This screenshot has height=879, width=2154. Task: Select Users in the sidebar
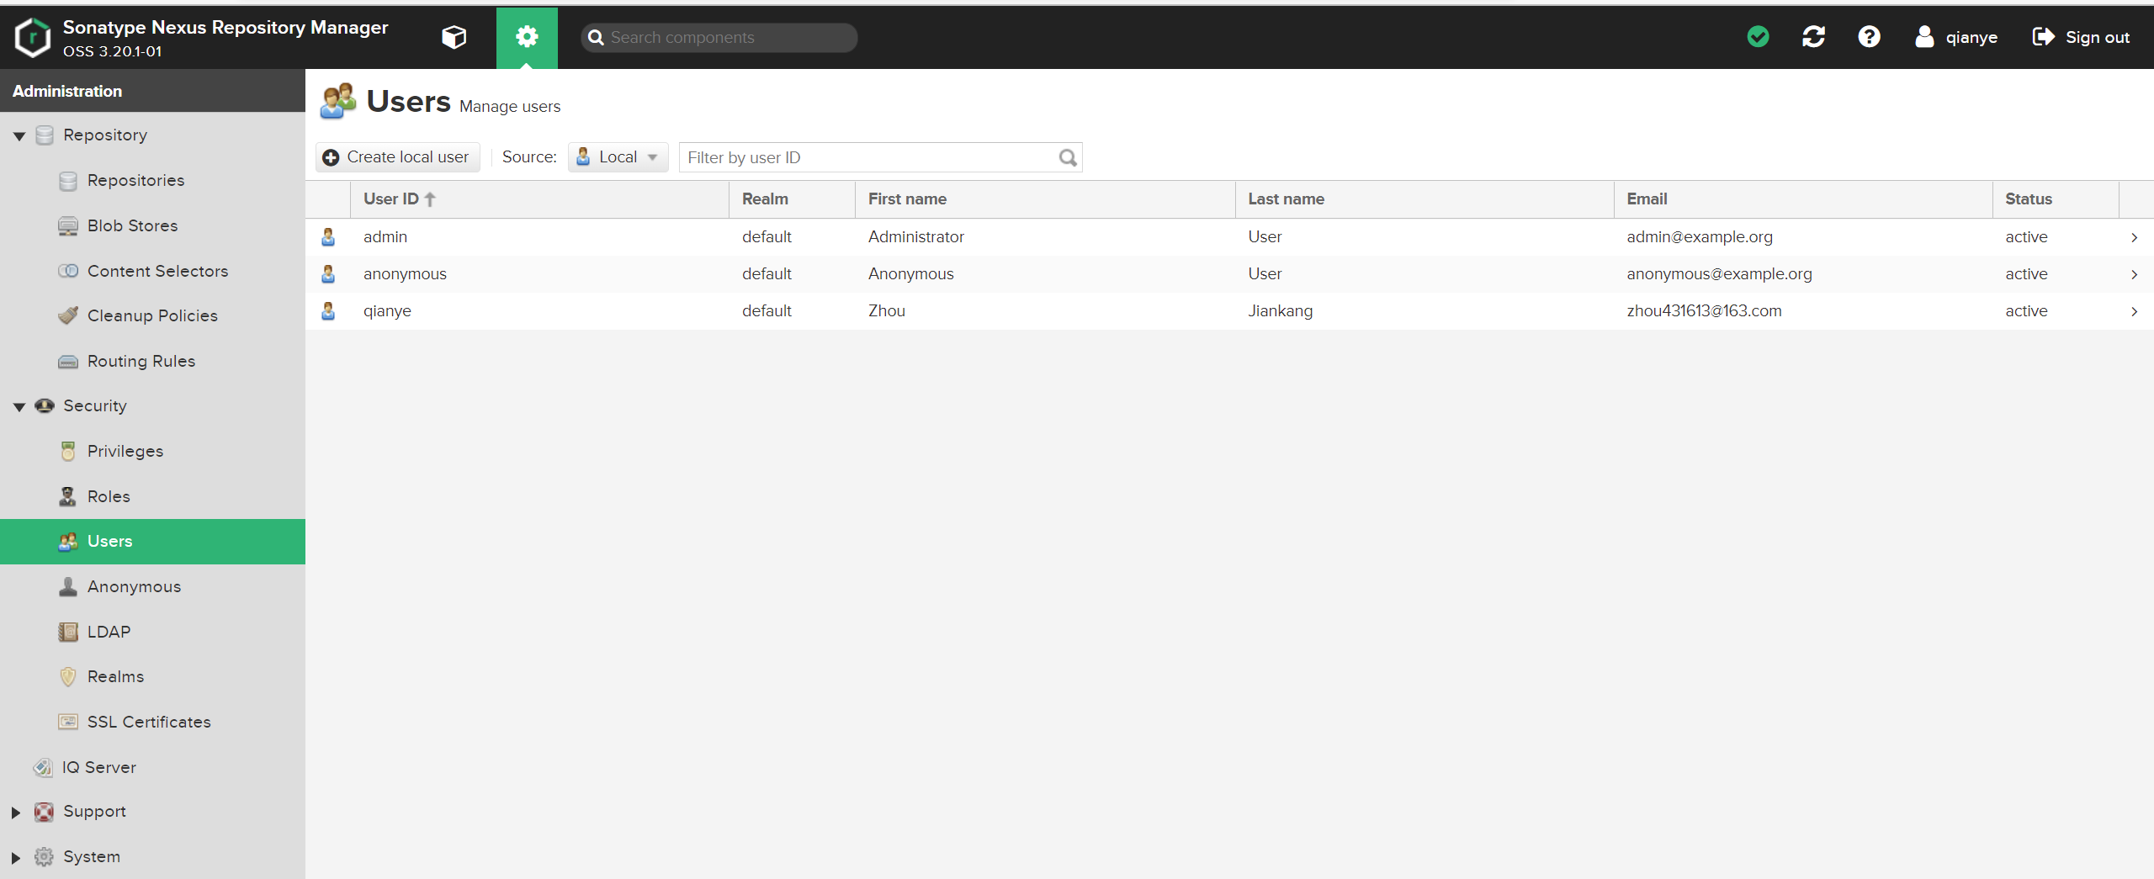(152, 542)
